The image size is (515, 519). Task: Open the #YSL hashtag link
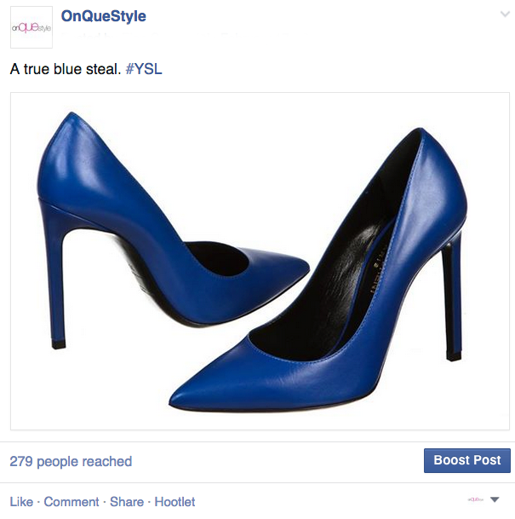144,69
